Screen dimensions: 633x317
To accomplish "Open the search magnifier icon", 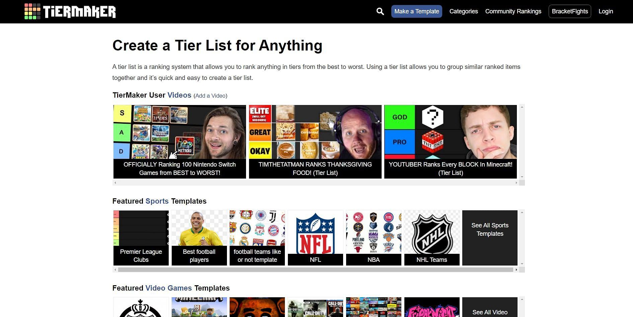I will tap(380, 11).
